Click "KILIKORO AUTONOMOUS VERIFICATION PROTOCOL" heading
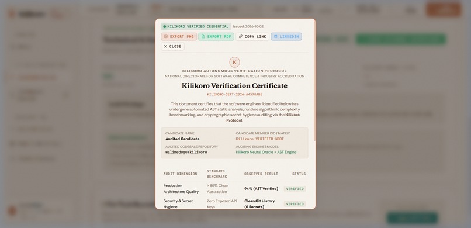Screen dimensions: 471x228 coord(234,71)
